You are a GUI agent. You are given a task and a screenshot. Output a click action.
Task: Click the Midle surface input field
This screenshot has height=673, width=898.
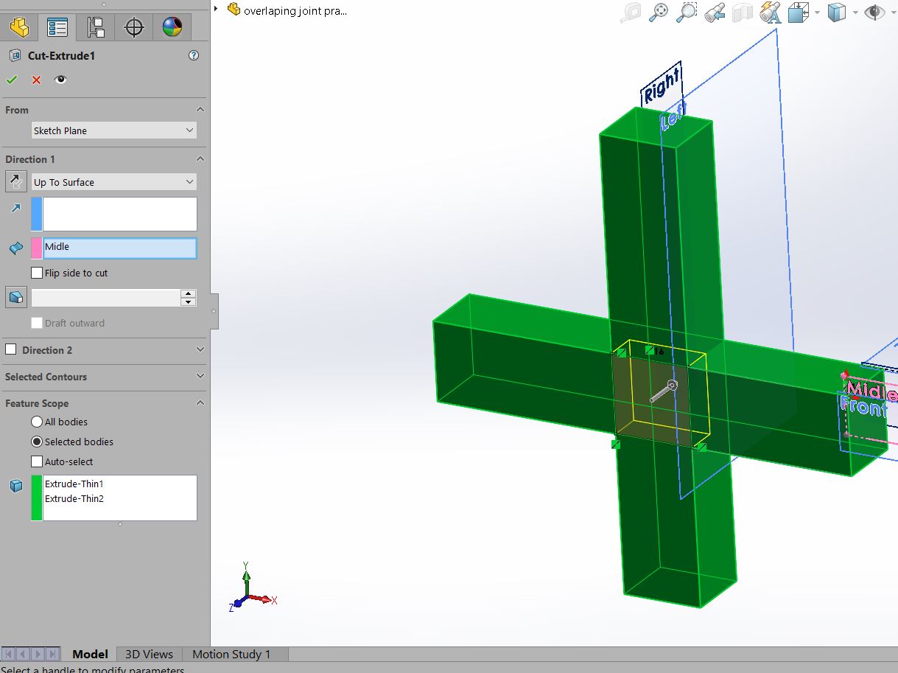pos(119,248)
